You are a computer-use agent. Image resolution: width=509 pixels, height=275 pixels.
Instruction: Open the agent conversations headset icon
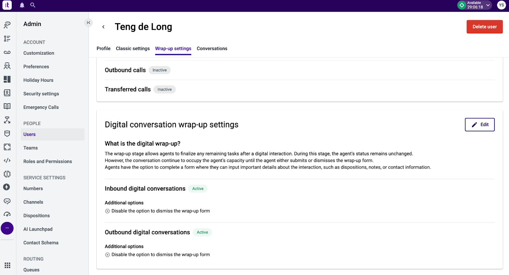(7, 25)
